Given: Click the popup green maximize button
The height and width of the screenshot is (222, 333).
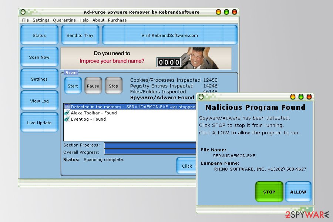Looking at the screenshot, I should tap(301, 97).
